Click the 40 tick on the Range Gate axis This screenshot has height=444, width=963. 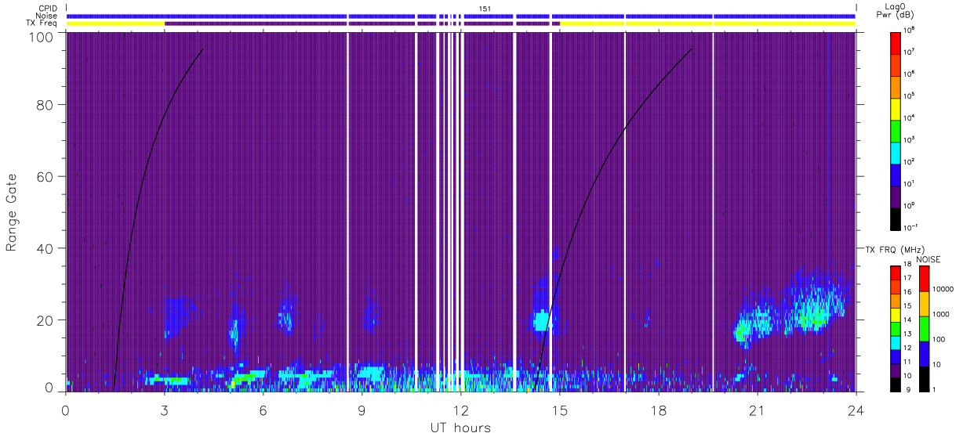[44, 248]
